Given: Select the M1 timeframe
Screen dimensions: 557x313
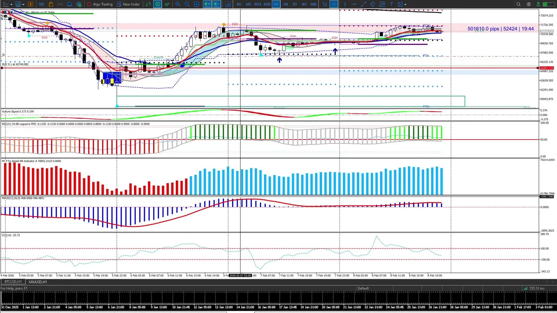Looking at the screenshot, I should click(x=239, y=4).
